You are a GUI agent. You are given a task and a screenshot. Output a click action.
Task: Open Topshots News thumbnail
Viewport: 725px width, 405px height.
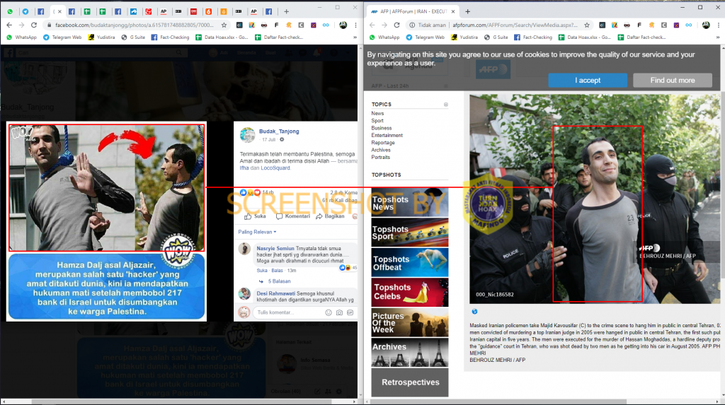coord(410,203)
